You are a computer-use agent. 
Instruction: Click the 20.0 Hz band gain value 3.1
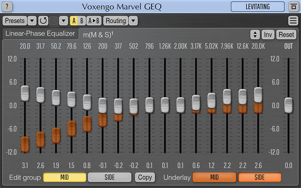(25, 165)
